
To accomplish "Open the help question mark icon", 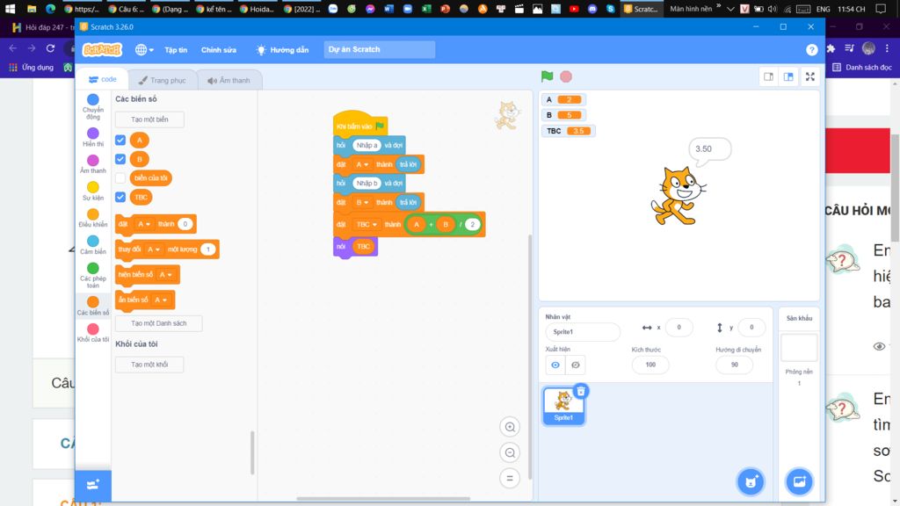I will click(811, 50).
